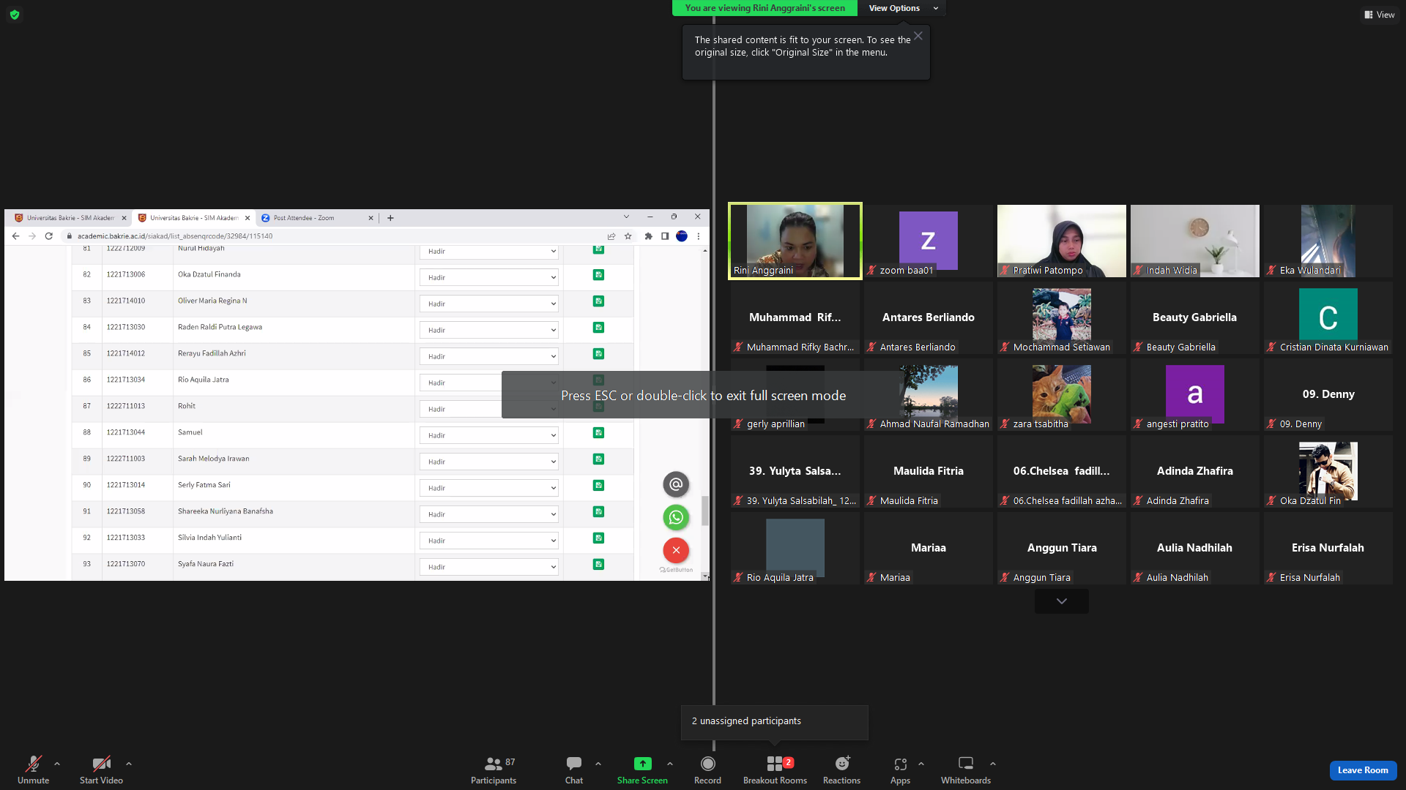Expand audio options arrow next to Unmute
Screen dimensions: 1406x790
pos(57,764)
